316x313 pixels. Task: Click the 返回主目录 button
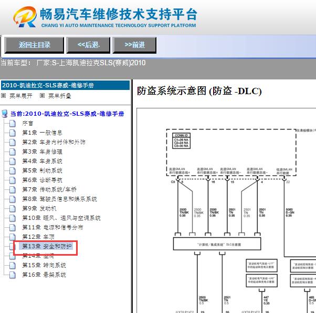click(x=34, y=45)
